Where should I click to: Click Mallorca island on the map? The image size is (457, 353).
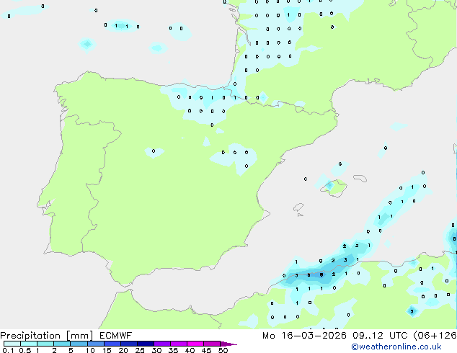click(335, 188)
